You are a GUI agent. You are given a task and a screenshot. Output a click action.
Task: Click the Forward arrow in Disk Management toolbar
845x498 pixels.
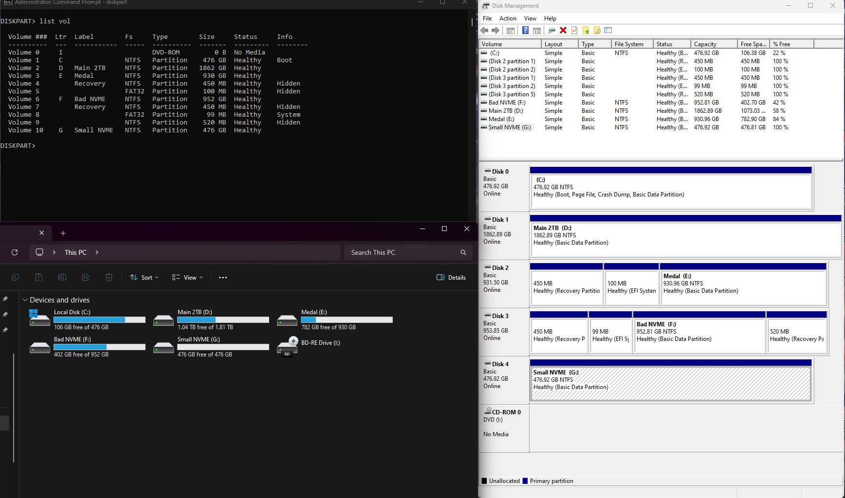point(496,31)
